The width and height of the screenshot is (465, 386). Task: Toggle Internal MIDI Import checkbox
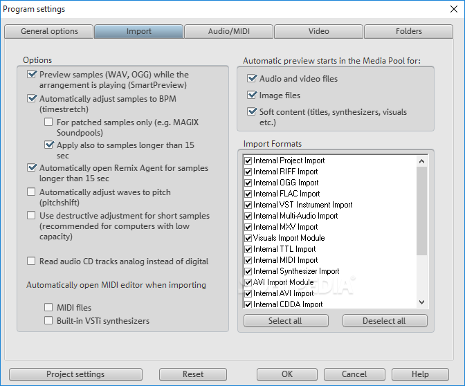[x=248, y=260]
